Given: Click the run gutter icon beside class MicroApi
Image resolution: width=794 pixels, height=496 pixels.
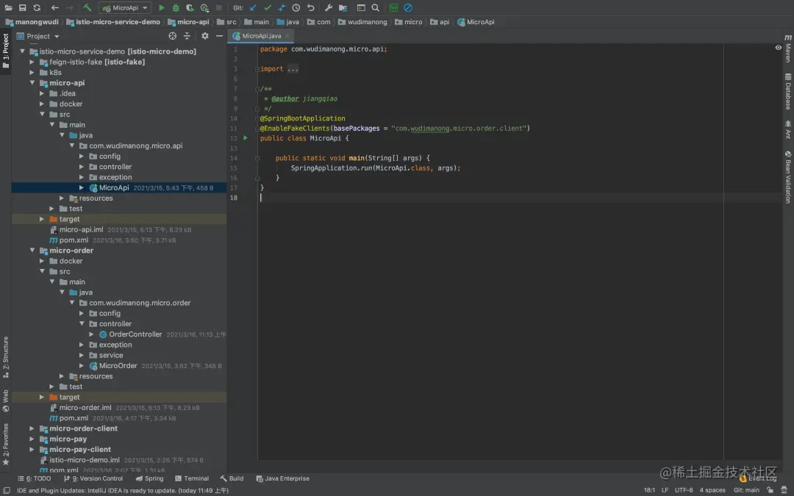Looking at the screenshot, I should coord(246,137).
